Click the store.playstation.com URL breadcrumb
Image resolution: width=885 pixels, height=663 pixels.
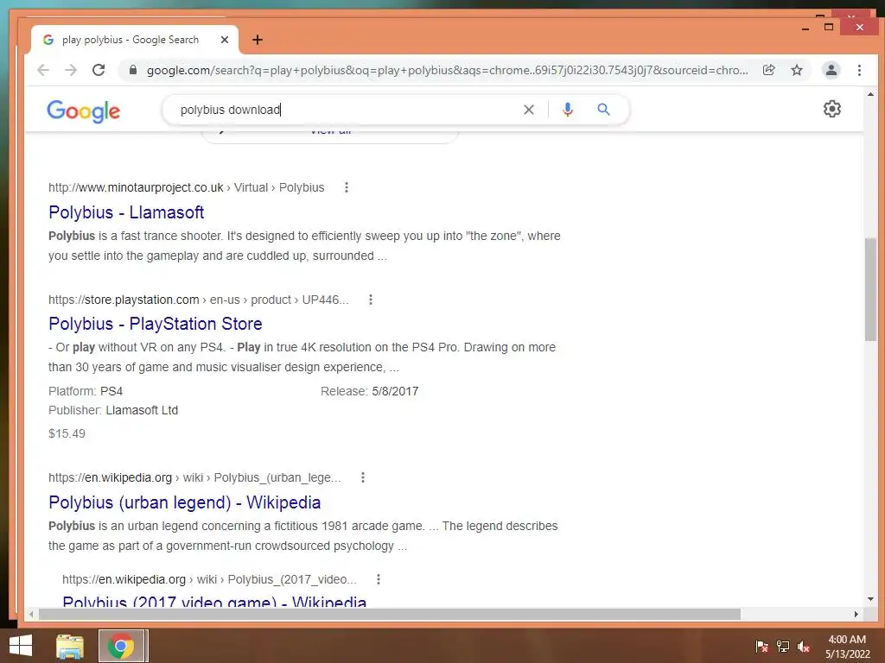pyautogui.click(x=198, y=300)
